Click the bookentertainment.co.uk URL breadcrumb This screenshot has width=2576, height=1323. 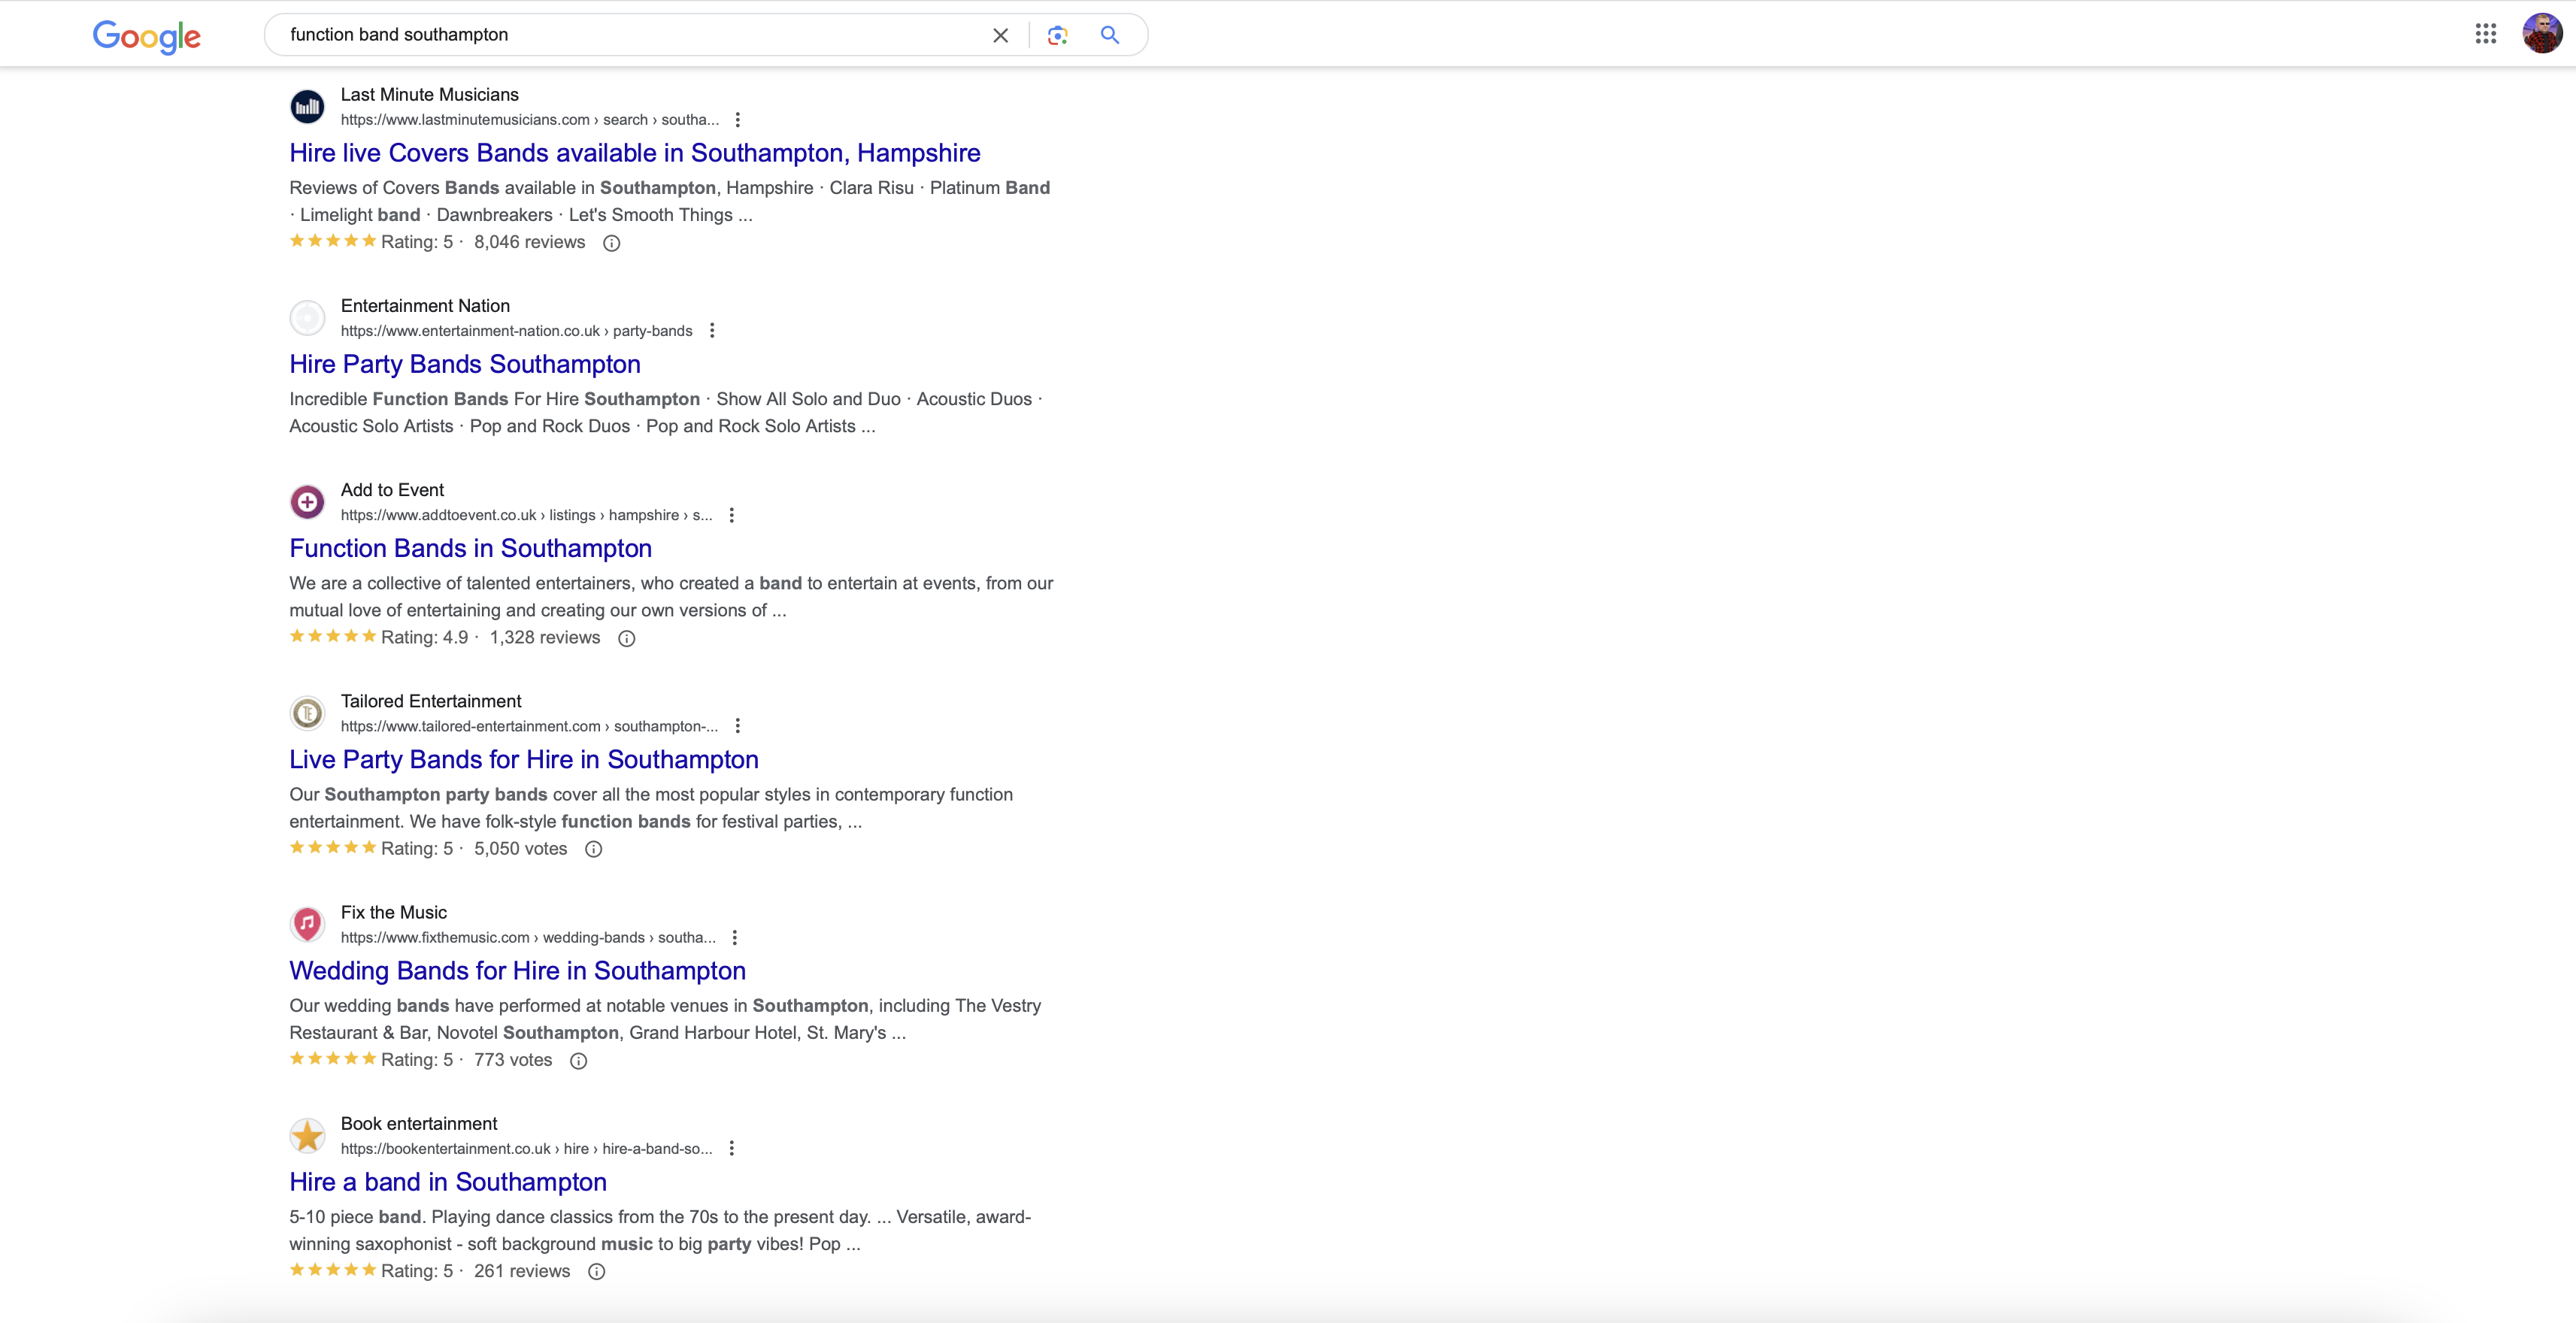pyautogui.click(x=527, y=1149)
